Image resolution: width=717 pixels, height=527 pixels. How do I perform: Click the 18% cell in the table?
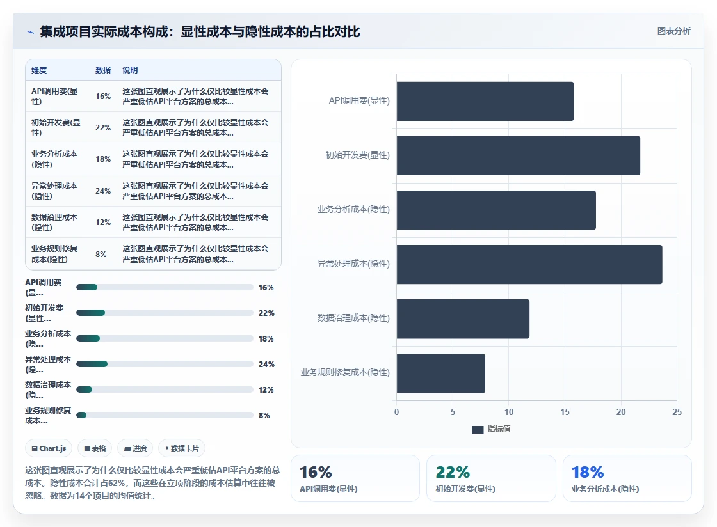pos(103,159)
